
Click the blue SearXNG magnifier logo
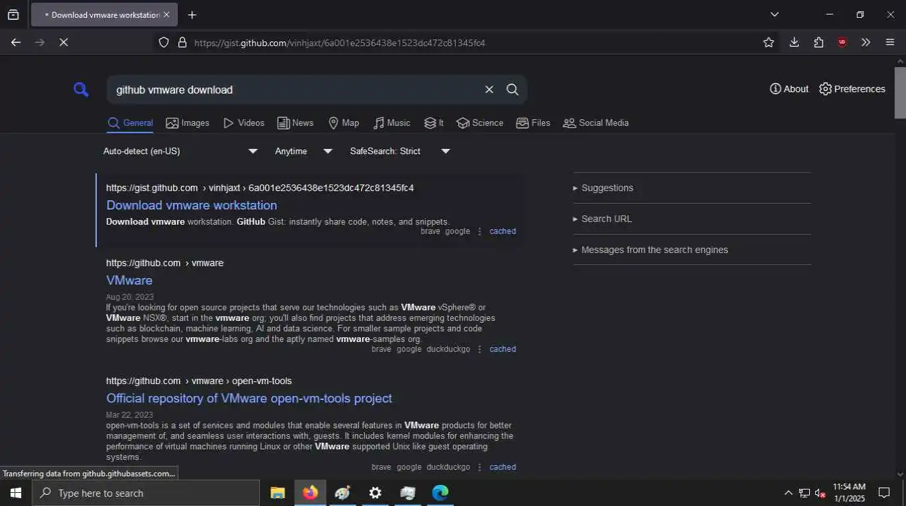(x=81, y=90)
